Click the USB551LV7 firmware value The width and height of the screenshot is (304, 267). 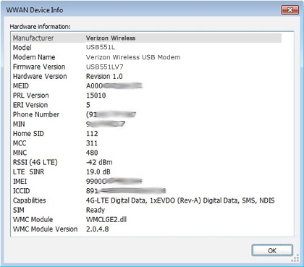click(105, 67)
